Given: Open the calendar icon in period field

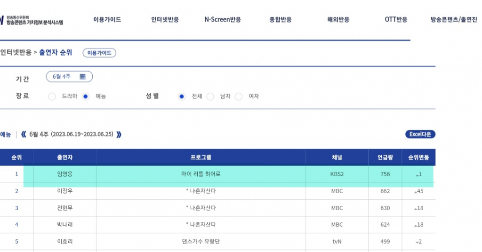Looking at the screenshot, I should (82, 77).
